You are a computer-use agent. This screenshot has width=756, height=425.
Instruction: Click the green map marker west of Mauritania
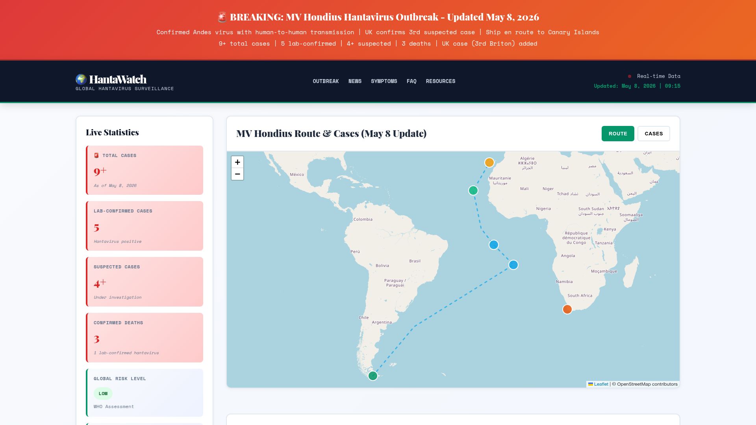click(473, 190)
